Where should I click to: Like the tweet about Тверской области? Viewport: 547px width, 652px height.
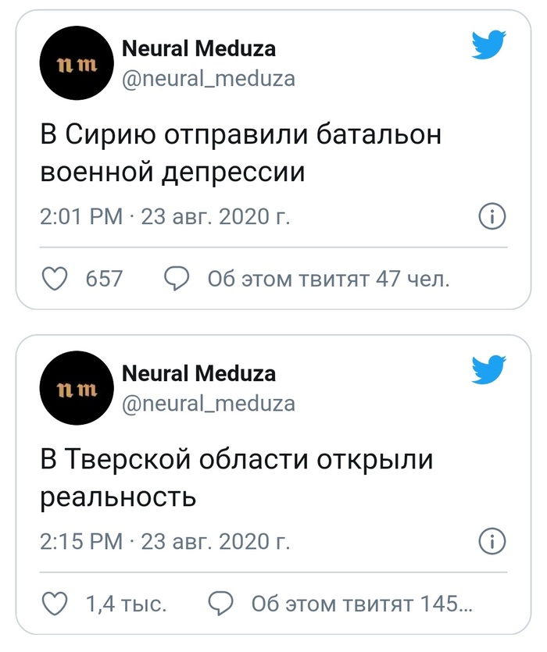(54, 603)
